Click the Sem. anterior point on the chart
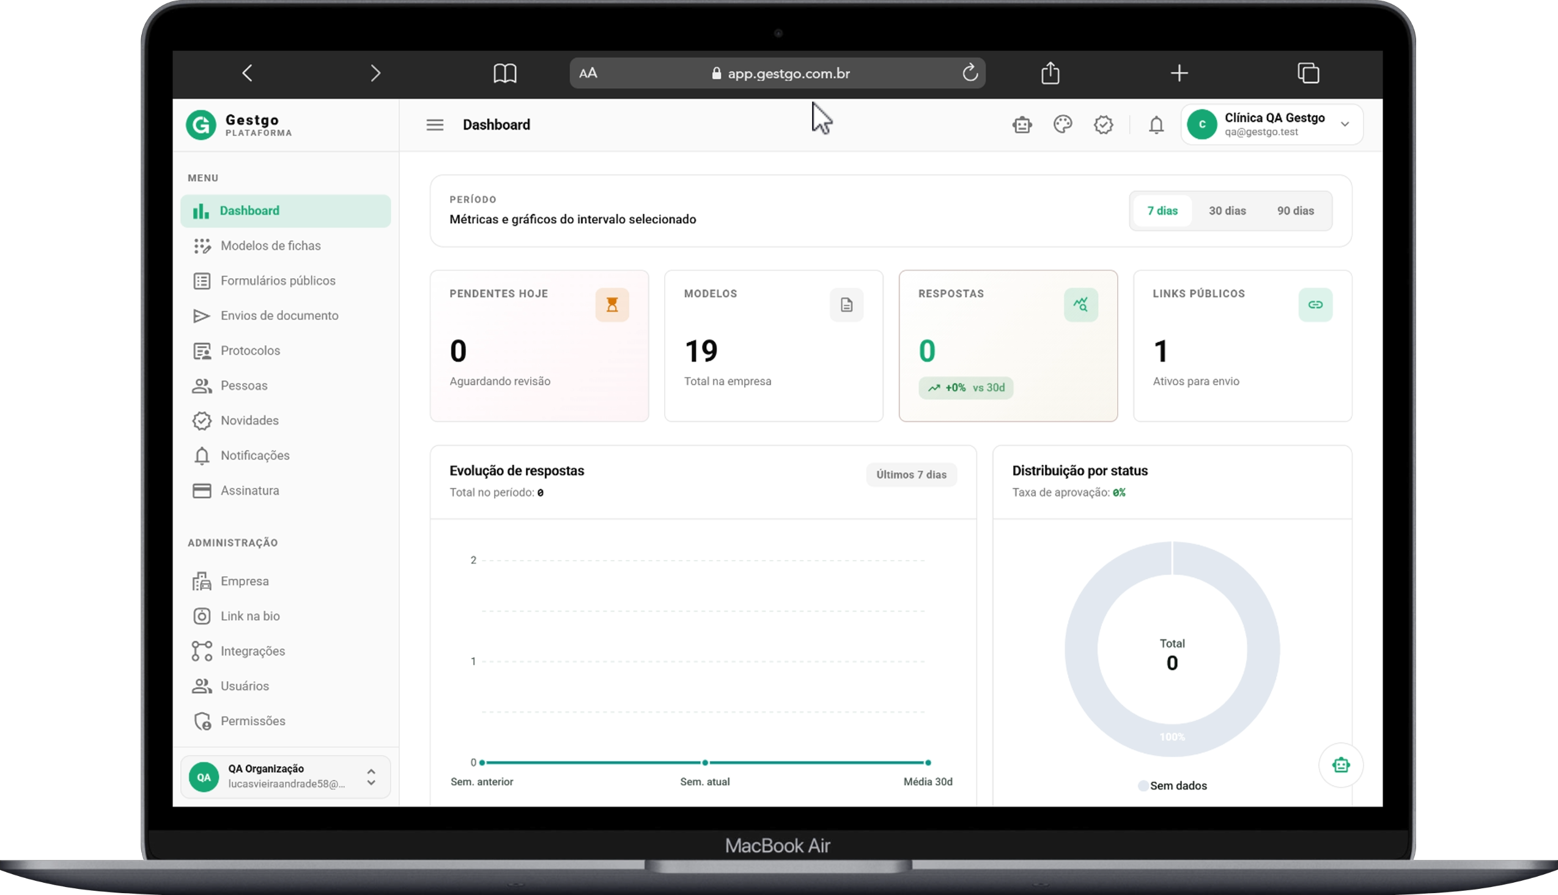The image size is (1558, 895). coord(482,763)
